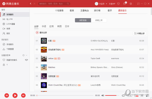
Task: Click SQ badge next to 幻影
Action: point(54,41)
